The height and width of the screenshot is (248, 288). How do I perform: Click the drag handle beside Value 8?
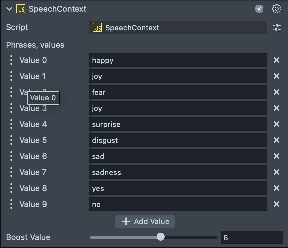[11, 188]
